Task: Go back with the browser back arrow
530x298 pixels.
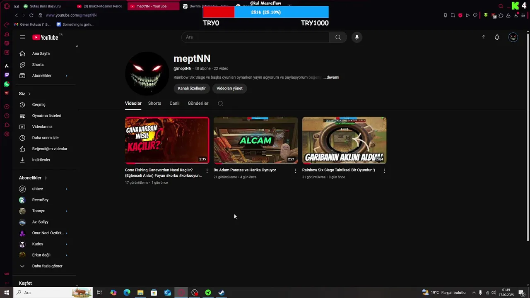Action: tap(17, 15)
